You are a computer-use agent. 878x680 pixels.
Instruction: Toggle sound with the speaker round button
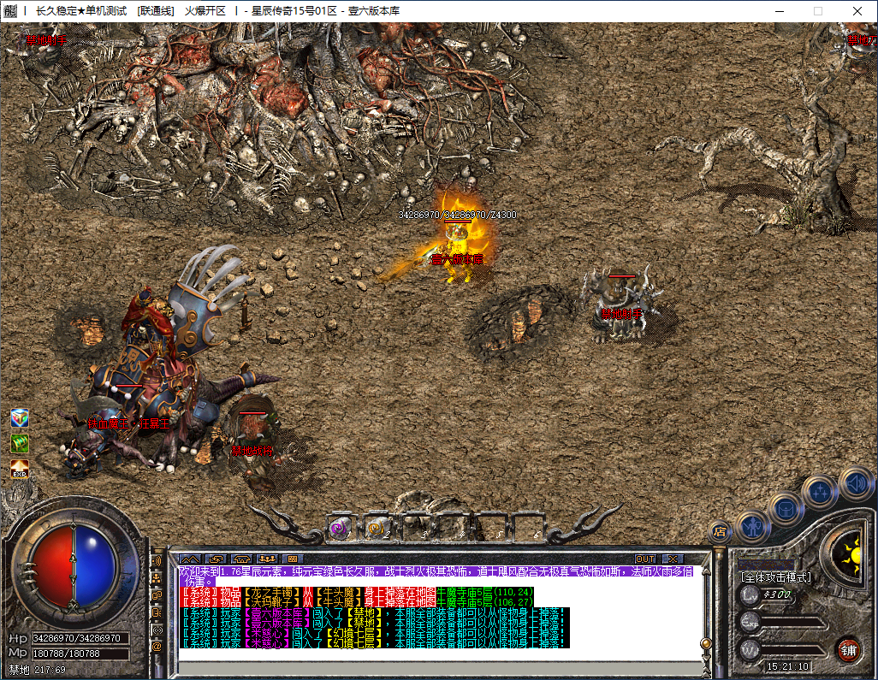pyautogui.click(x=856, y=482)
